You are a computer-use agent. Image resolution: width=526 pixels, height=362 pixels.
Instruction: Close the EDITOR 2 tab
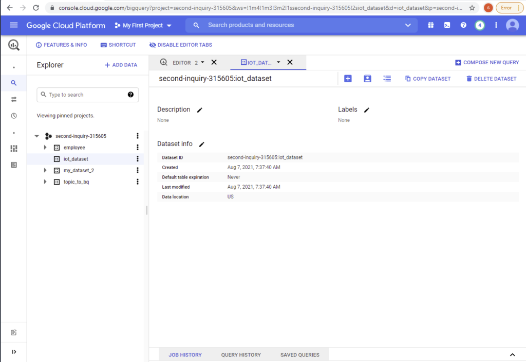click(214, 62)
